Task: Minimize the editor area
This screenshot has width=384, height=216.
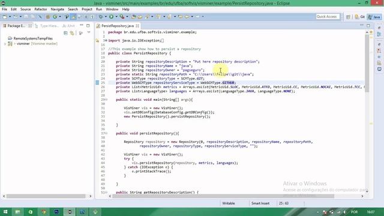Action: tap(362, 25)
